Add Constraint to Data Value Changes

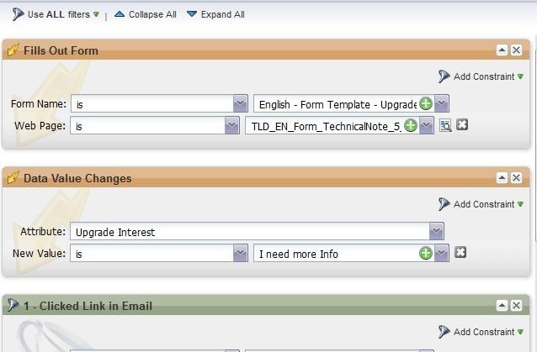[483, 204]
